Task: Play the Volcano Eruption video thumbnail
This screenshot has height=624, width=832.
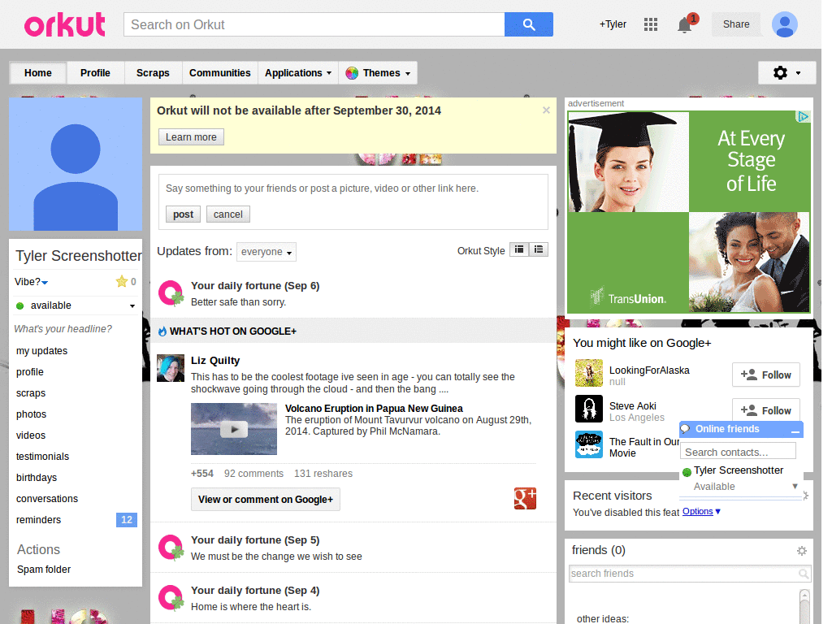Action: (x=233, y=429)
